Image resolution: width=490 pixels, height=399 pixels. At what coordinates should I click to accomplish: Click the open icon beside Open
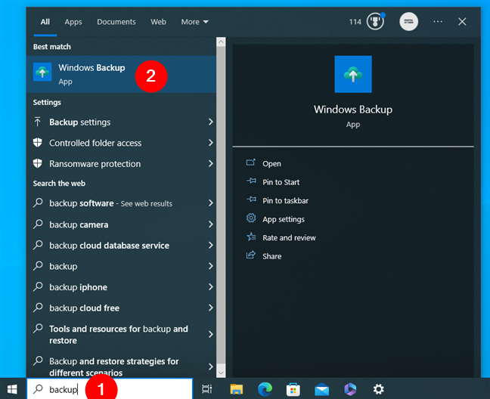tap(251, 162)
